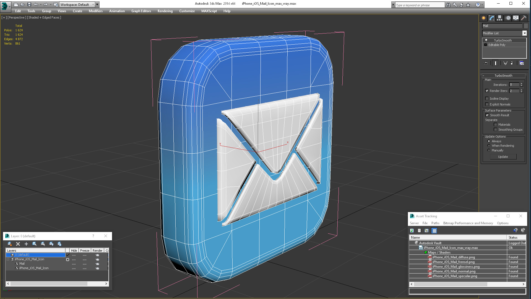Open the Modifier List dropdown

point(524,33)
